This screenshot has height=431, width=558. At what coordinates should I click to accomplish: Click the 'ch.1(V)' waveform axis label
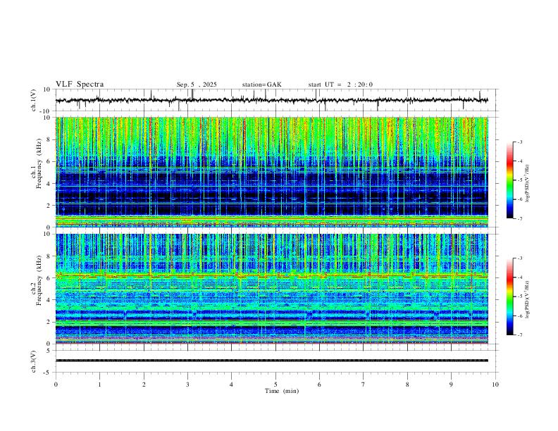tap(34, 100)
